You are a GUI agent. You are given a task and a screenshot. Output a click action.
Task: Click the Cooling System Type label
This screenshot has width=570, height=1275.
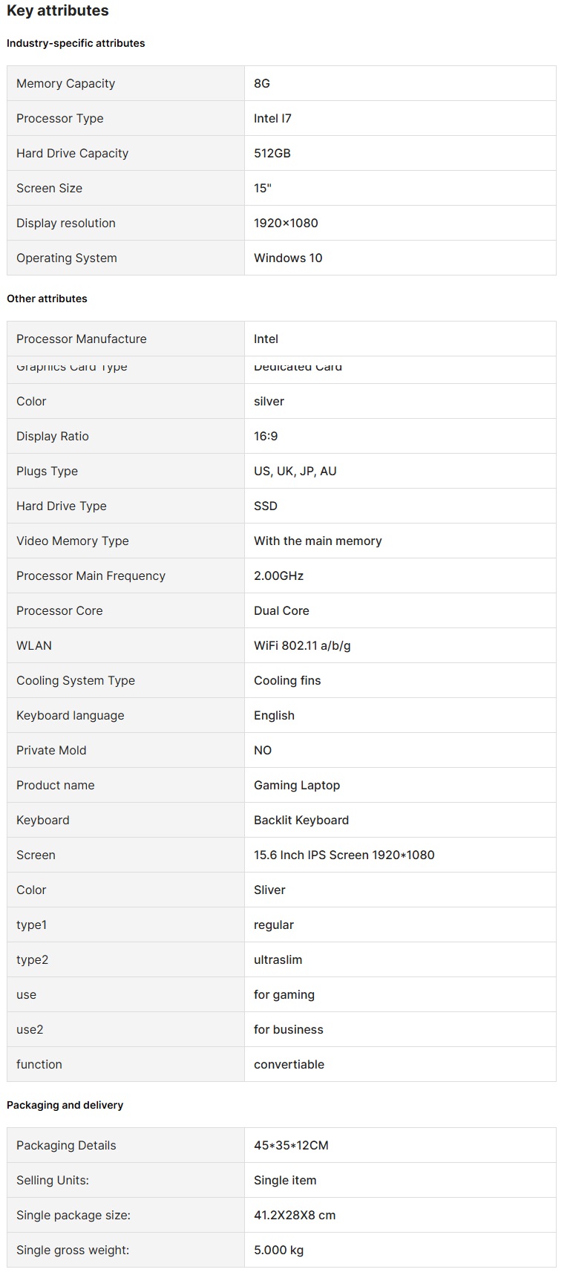click(76, 680)
